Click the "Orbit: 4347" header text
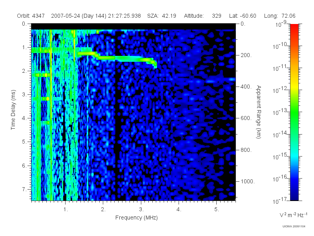The width and height of the screenshot is (314, 236). tap(31, 16)
